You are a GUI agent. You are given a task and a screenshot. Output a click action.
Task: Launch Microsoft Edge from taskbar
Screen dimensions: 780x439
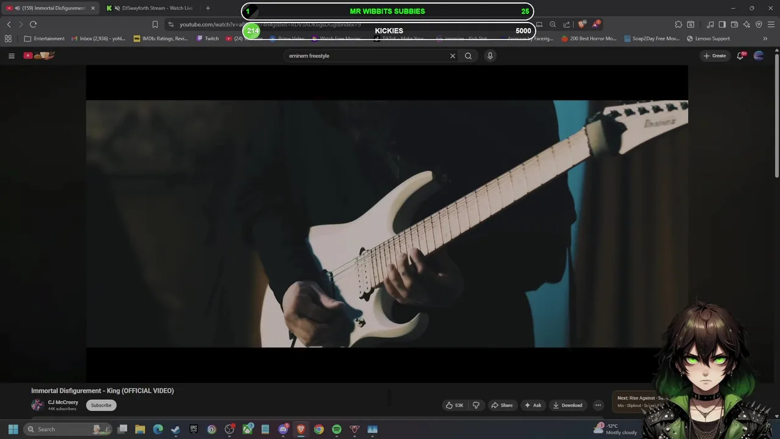[158, 429]
